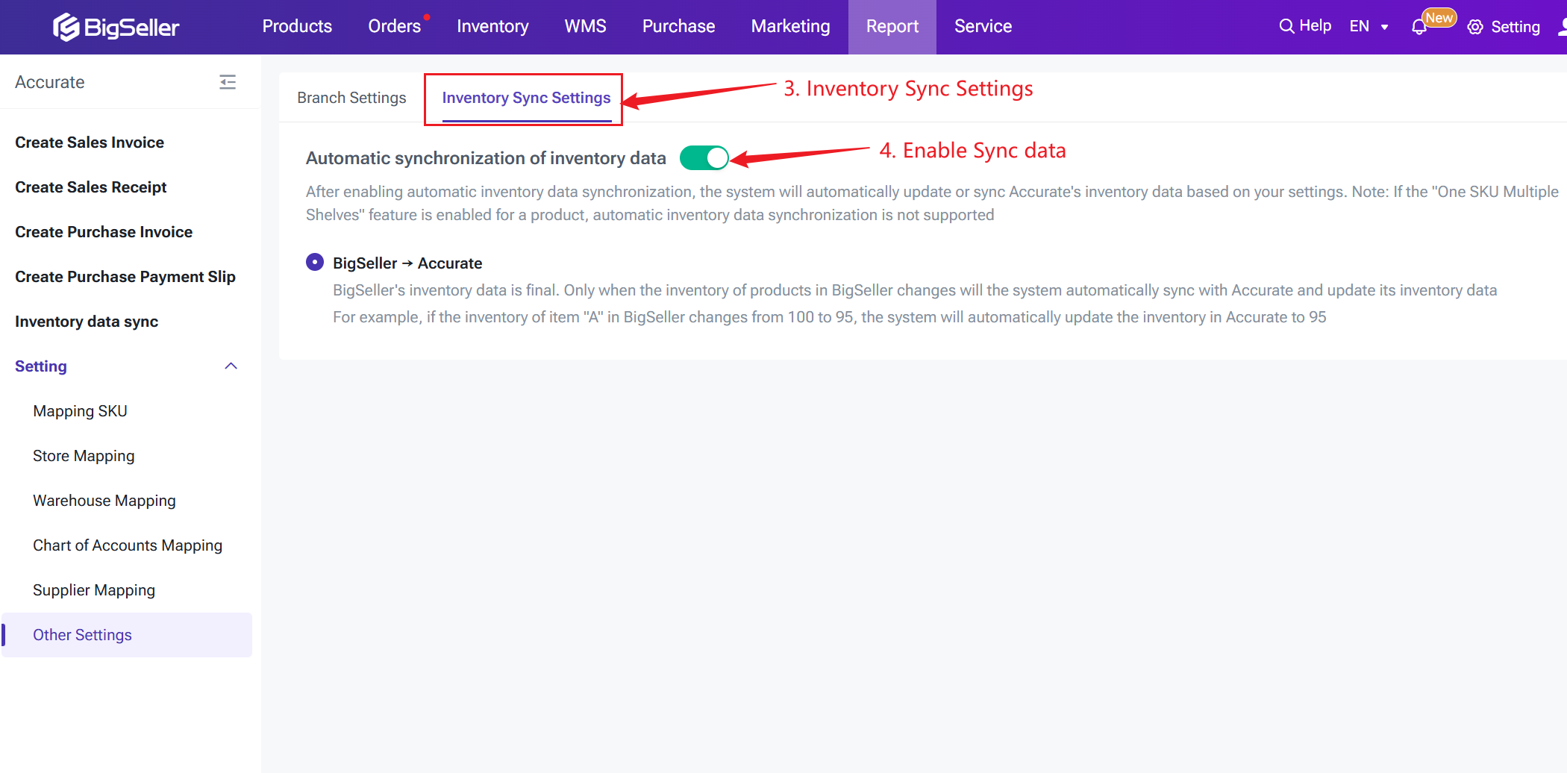Open the Orders menu
Image resolution: width=1567 pixels, height=773 pixels.
(394, 27)
